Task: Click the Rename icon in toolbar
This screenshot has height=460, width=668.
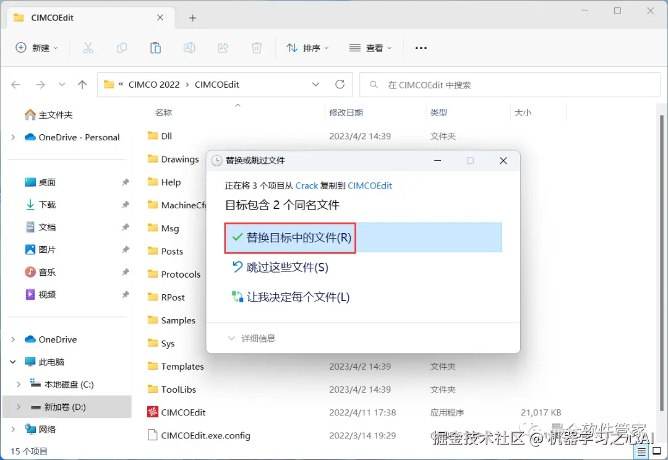Action: point(189,48)
